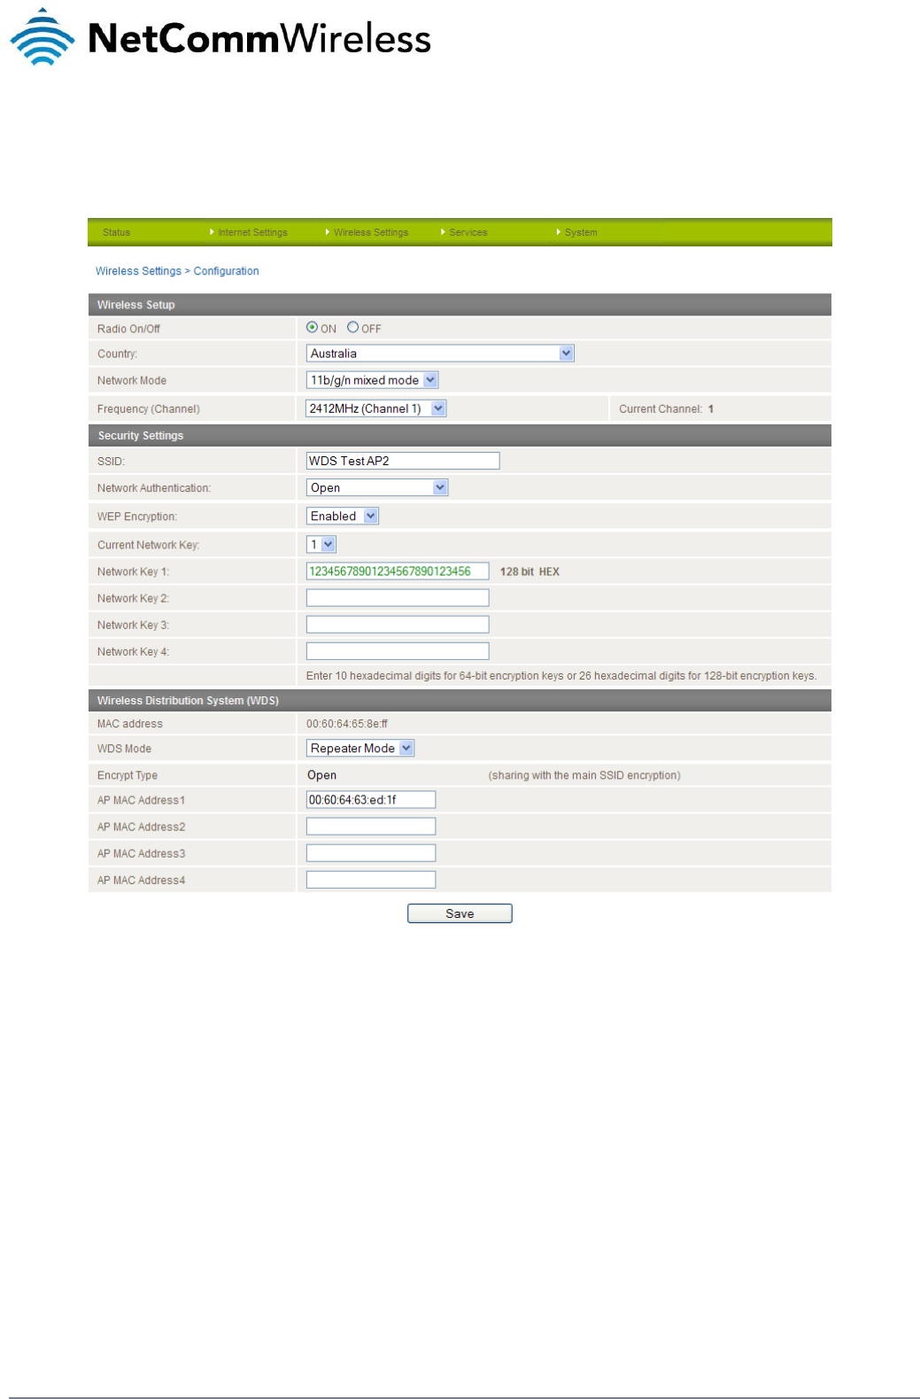The height and width of the screenshot is (1399, 920).
Task: Open the Frequency (Channel) dropdown
Action: [x=375, y=408]
